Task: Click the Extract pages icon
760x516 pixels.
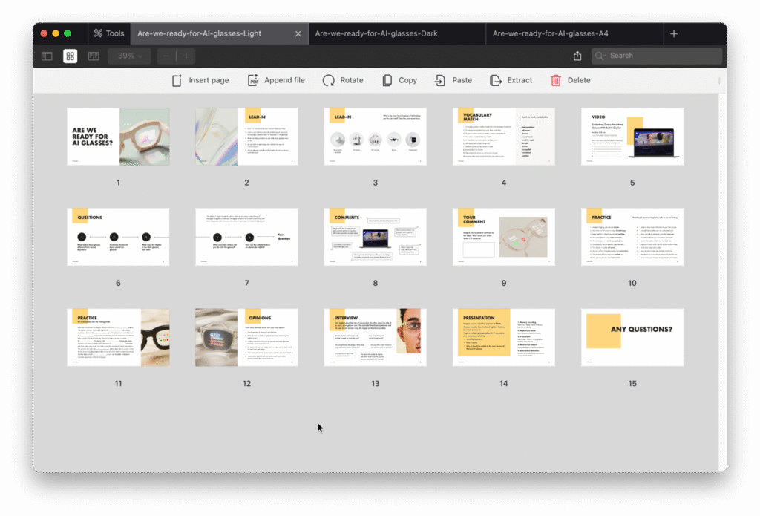Action: point(496,80)
